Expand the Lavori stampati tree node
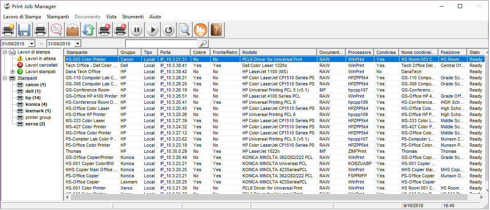The width and height of the screenshot is (490, 210). pos(12,71)
